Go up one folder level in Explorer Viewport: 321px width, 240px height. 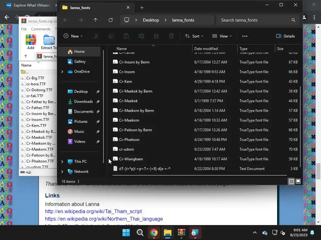(95, 20)
